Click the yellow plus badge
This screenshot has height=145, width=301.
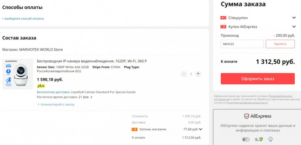41,86
